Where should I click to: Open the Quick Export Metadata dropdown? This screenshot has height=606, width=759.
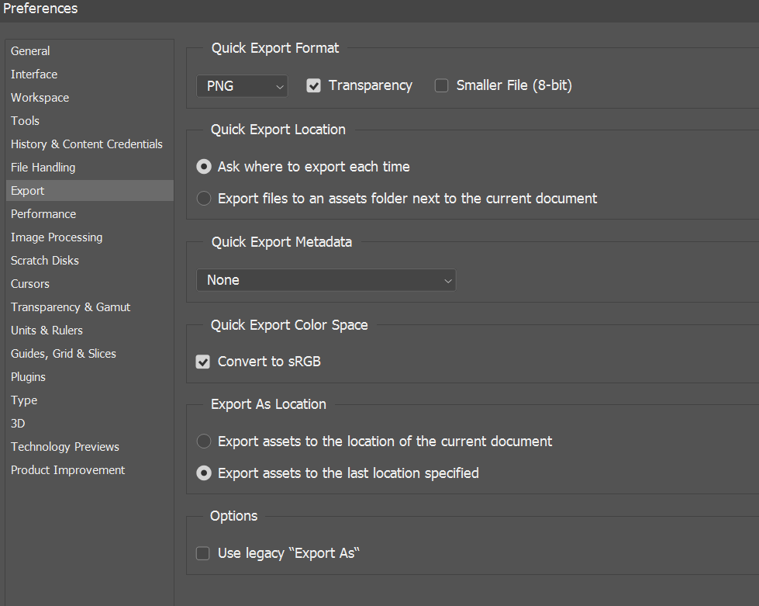[326, 280]
